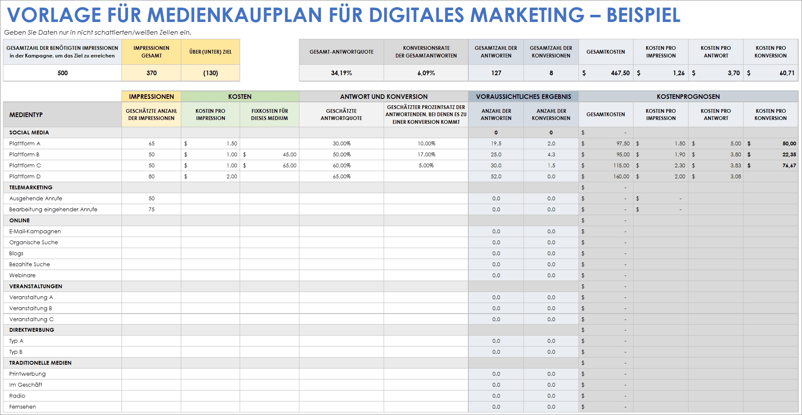Select Plattform B conversion percent 17,00%
This screenshot has height=415, width=802.
[x=426, y=154]
